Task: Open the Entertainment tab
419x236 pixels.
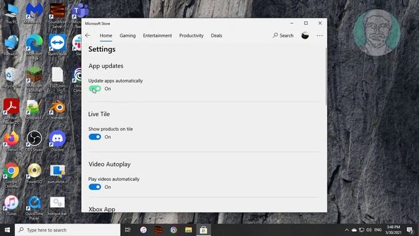Action: pos(157,35)
